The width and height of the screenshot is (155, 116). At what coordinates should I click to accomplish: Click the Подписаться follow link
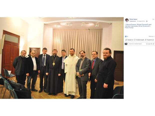click(133, 21)
